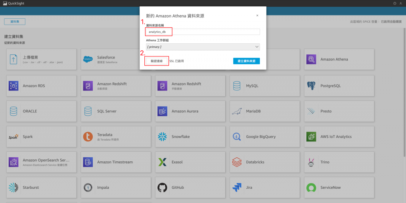Pick the Google BigQuery icon
The image size is (406, 203).
[x=237, y=137]
